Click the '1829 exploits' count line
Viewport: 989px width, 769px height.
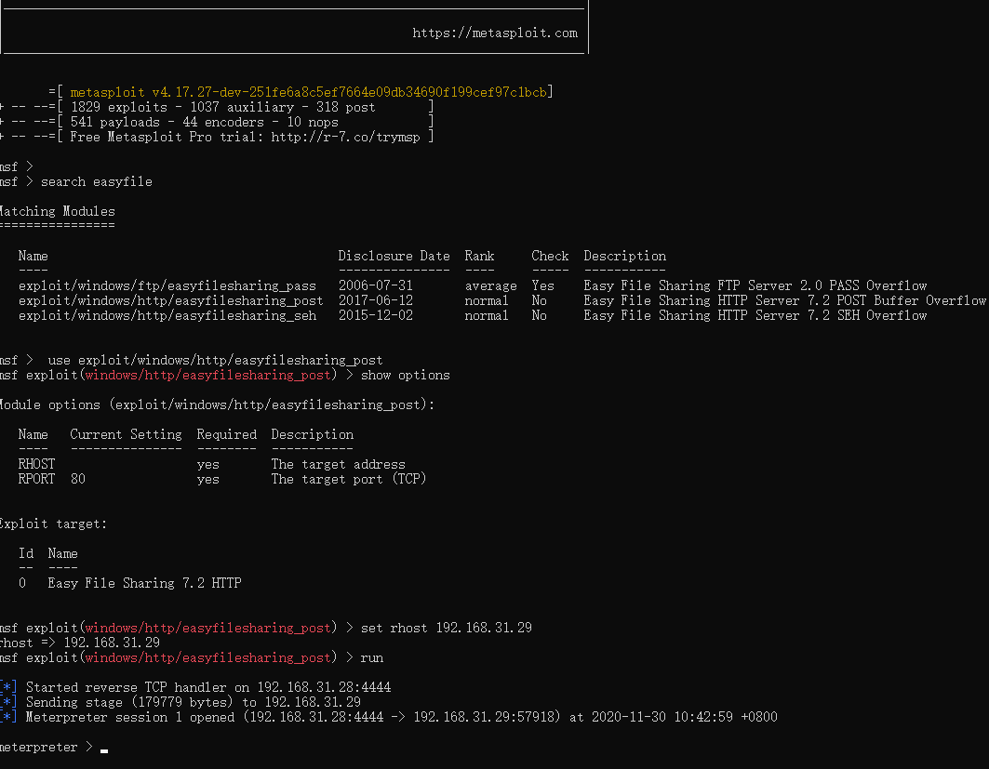pyautogui.click(x=222, y=107)
